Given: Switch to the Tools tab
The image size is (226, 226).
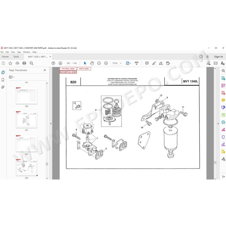Looking at the screenshot, I should pos(16,56).
